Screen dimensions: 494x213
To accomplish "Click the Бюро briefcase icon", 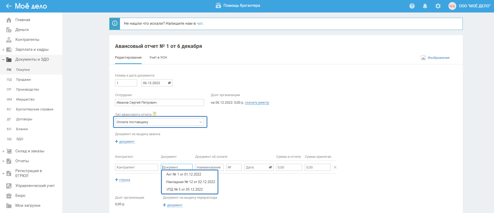I will (x=9, y=196).
